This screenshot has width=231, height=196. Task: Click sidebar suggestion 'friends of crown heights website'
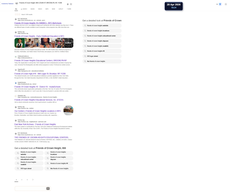coord(102,25)
